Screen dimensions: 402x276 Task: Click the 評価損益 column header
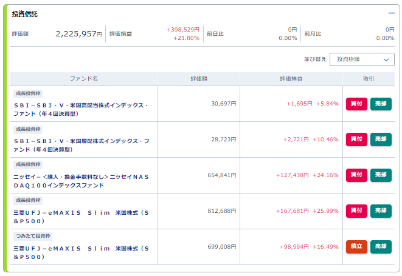coord(291,79)
